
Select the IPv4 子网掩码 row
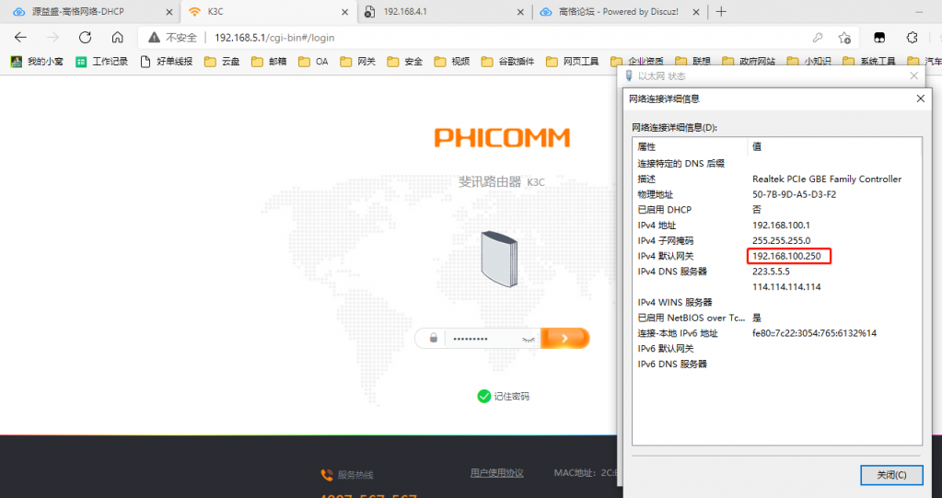point(776,241)
